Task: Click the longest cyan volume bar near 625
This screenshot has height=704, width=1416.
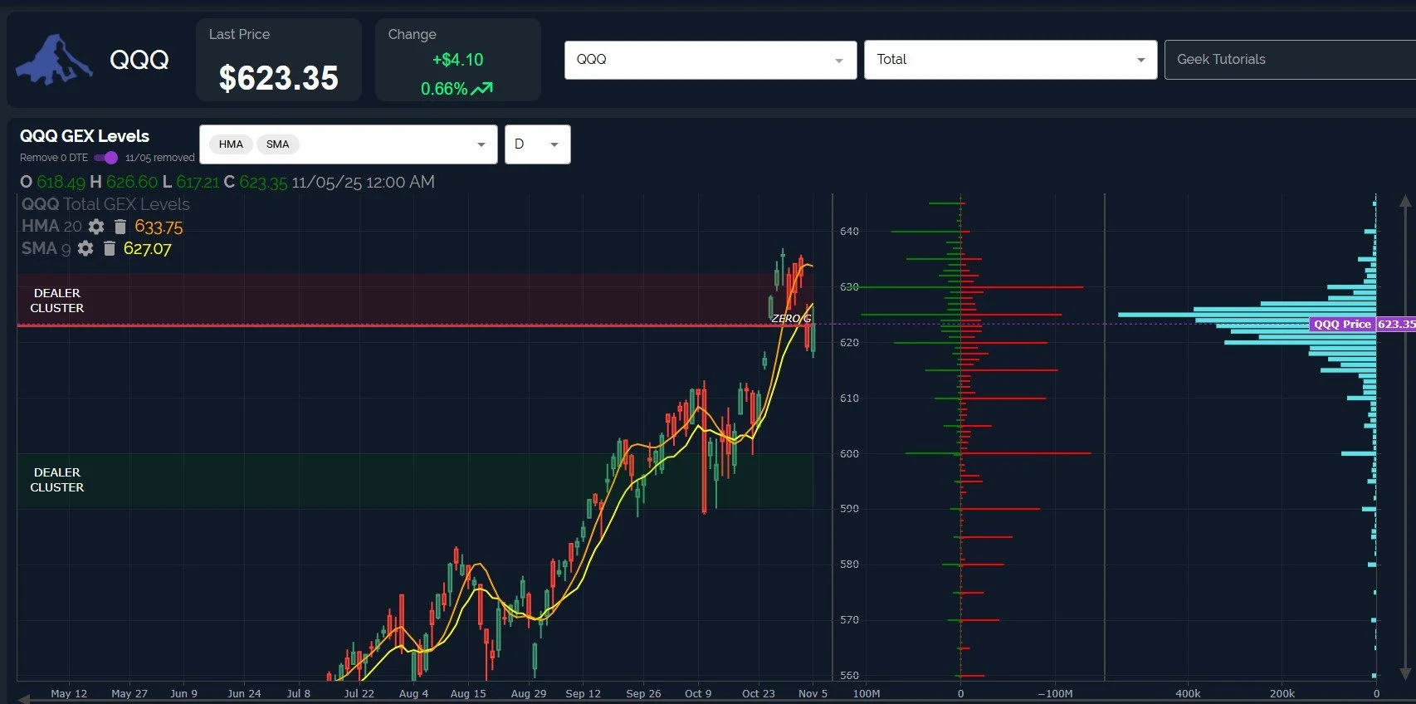Action: pyautogui.click(x=1247, y=315)
